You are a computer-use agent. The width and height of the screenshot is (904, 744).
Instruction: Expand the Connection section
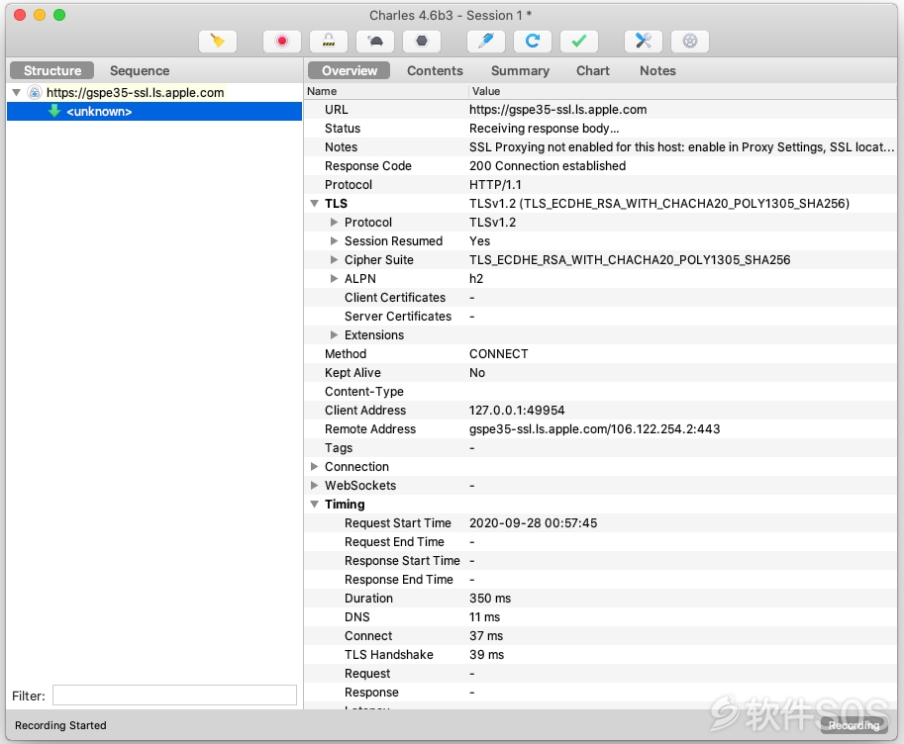(x=314, y=466)
